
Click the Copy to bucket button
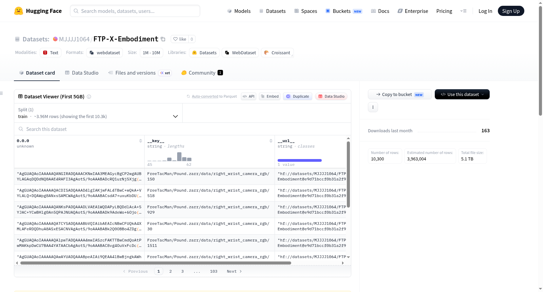pyautogui.click(x=400, y=94)
